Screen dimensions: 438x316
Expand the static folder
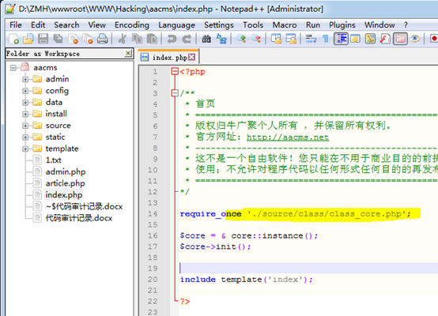[x=25, y=137]
